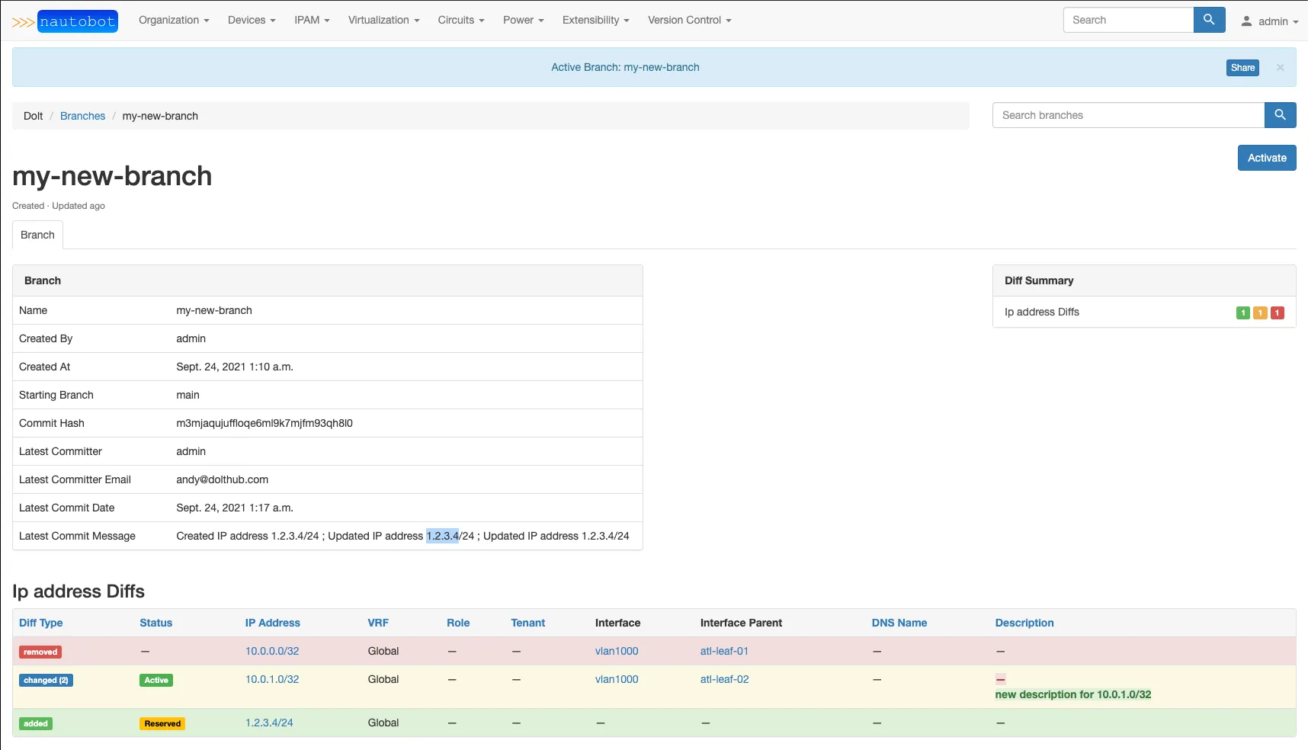Dismiss the Active Branch banner
Viewport: 1308px width, 750px height.
click(1280, 68)
